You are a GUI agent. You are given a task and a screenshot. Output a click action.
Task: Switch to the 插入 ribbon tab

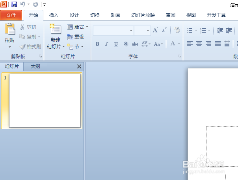(x=54, y=15)
